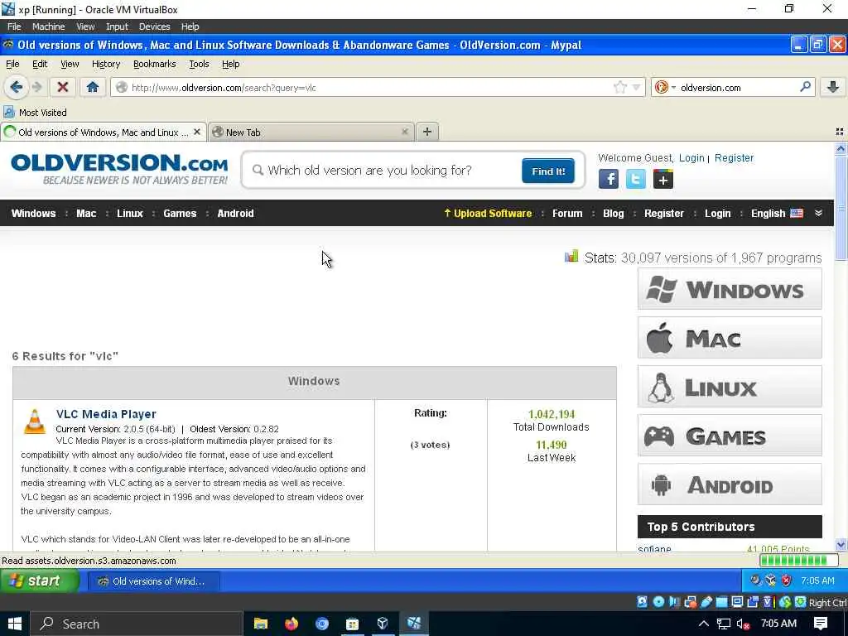Click the scrollbar down arrow
Image resolution: width=848 pixels, height=636 pixels.
[x=841, y=545]
